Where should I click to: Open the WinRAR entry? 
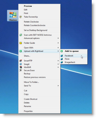pos(27,67)
